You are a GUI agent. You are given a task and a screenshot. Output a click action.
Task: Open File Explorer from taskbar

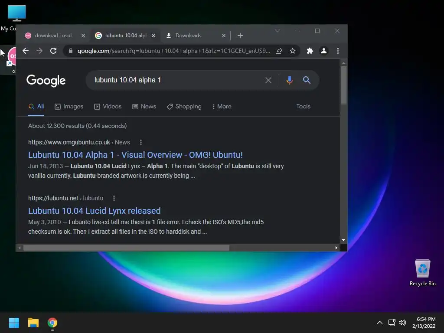point(33,323)
